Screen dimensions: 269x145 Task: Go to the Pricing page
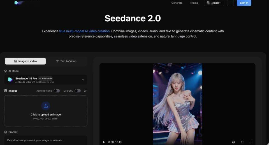coord(194,3)
